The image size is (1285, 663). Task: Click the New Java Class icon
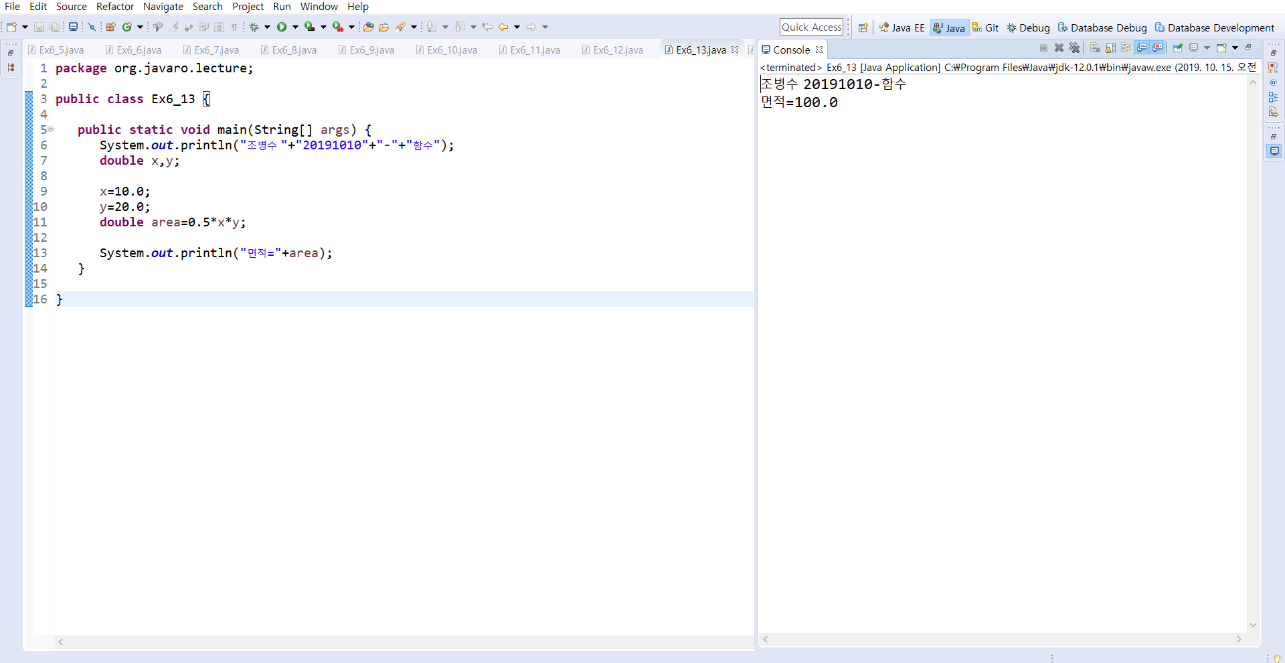(x=126, y=27)
